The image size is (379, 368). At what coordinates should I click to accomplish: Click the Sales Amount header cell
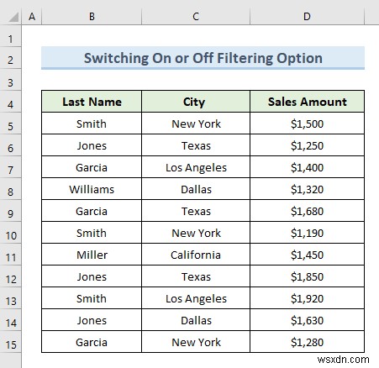point(307,102)
